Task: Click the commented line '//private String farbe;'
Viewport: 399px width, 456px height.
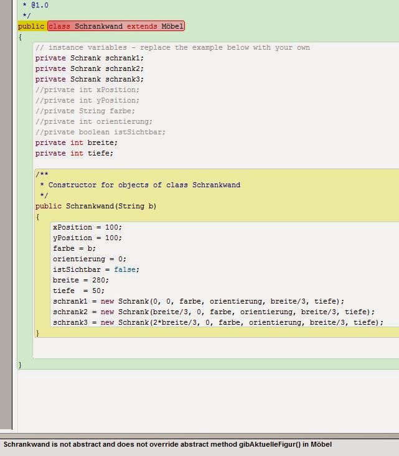Action: pos(85,111)
